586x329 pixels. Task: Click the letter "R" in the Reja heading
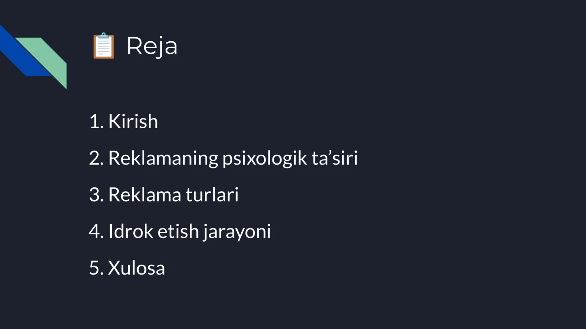click(134, 46)
